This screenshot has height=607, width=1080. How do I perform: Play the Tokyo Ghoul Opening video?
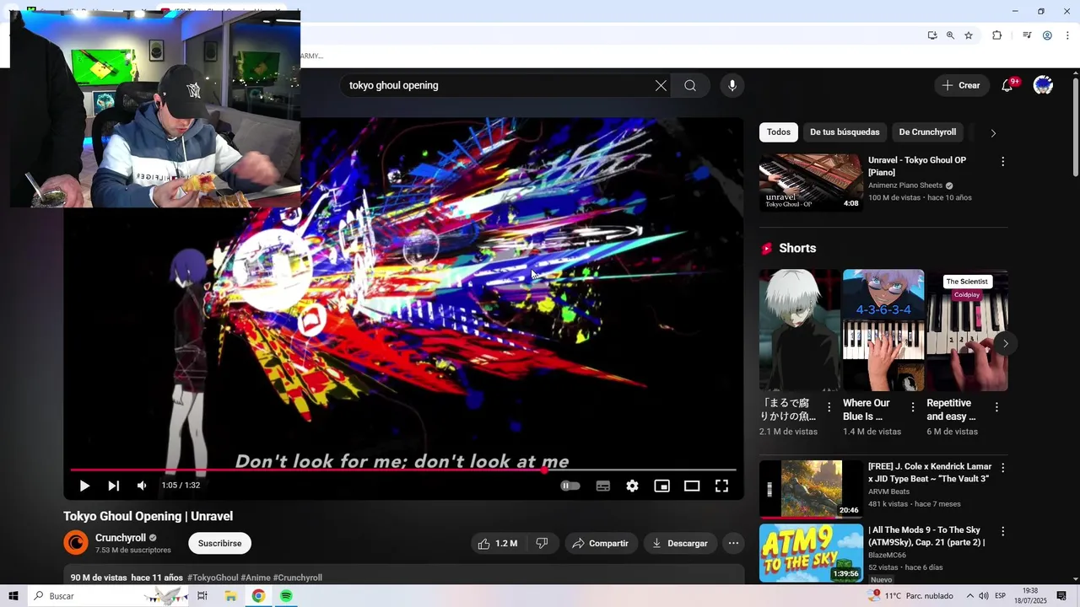pyautogui.click(x=84, y=486)
